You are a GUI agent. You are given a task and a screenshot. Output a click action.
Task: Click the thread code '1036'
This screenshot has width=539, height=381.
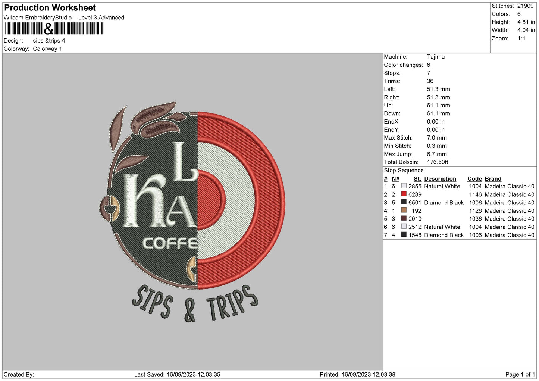point(475,219)
